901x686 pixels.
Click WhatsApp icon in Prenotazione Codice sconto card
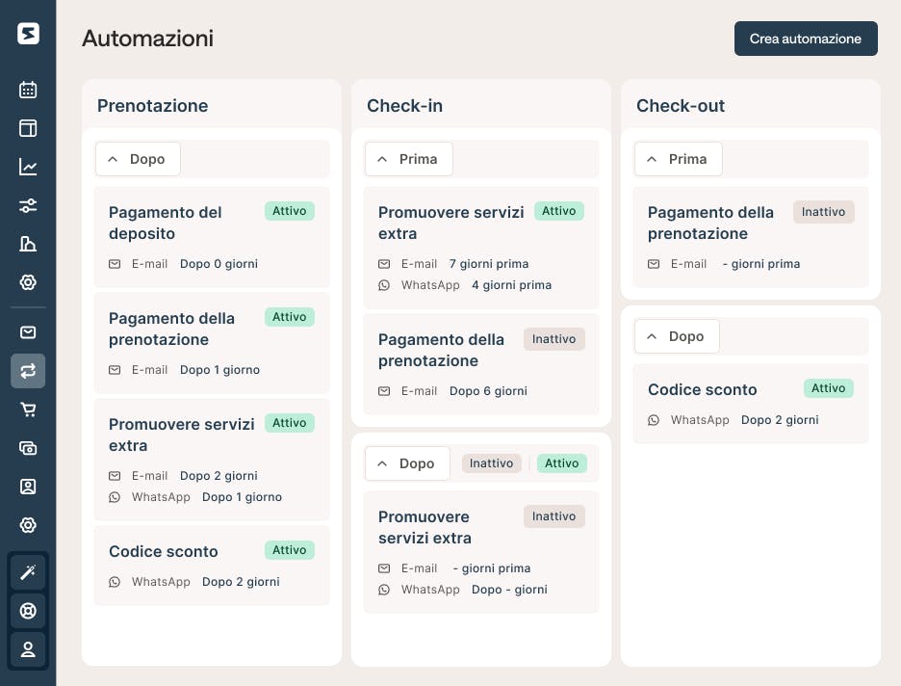click(115, 582)
